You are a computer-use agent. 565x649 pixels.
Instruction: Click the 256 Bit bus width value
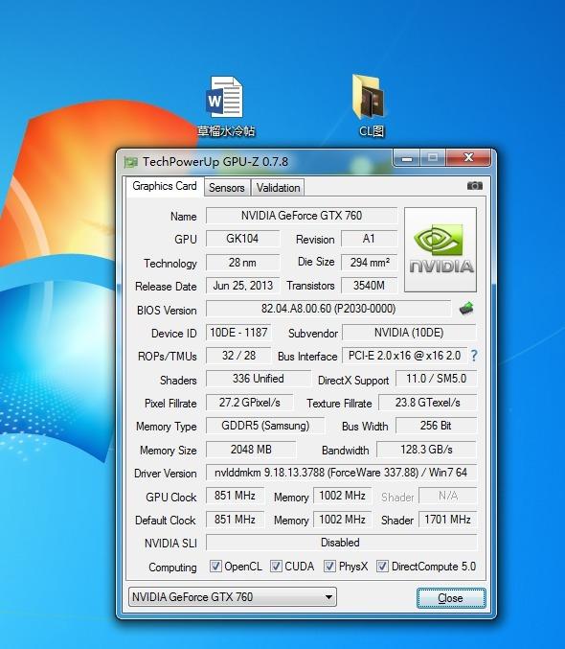click(436, 426)
